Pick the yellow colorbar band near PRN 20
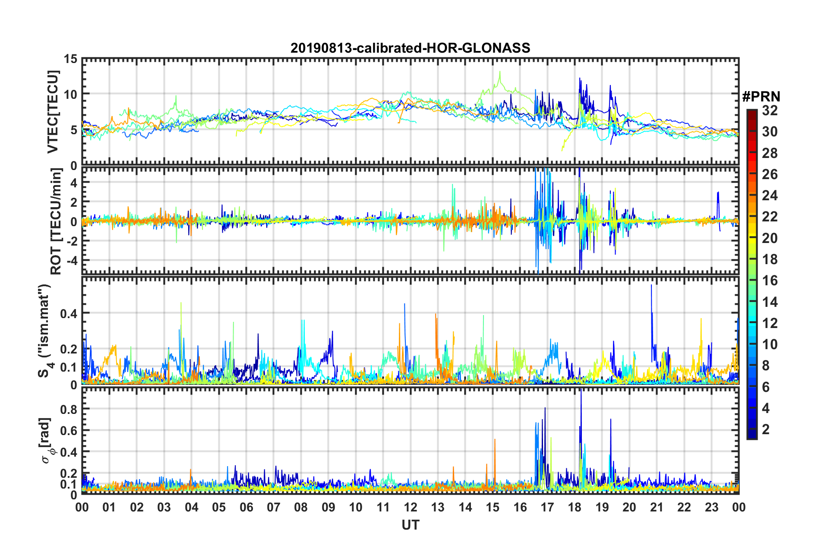The width and height of the screenshot is (821, 549). (752, 238)
